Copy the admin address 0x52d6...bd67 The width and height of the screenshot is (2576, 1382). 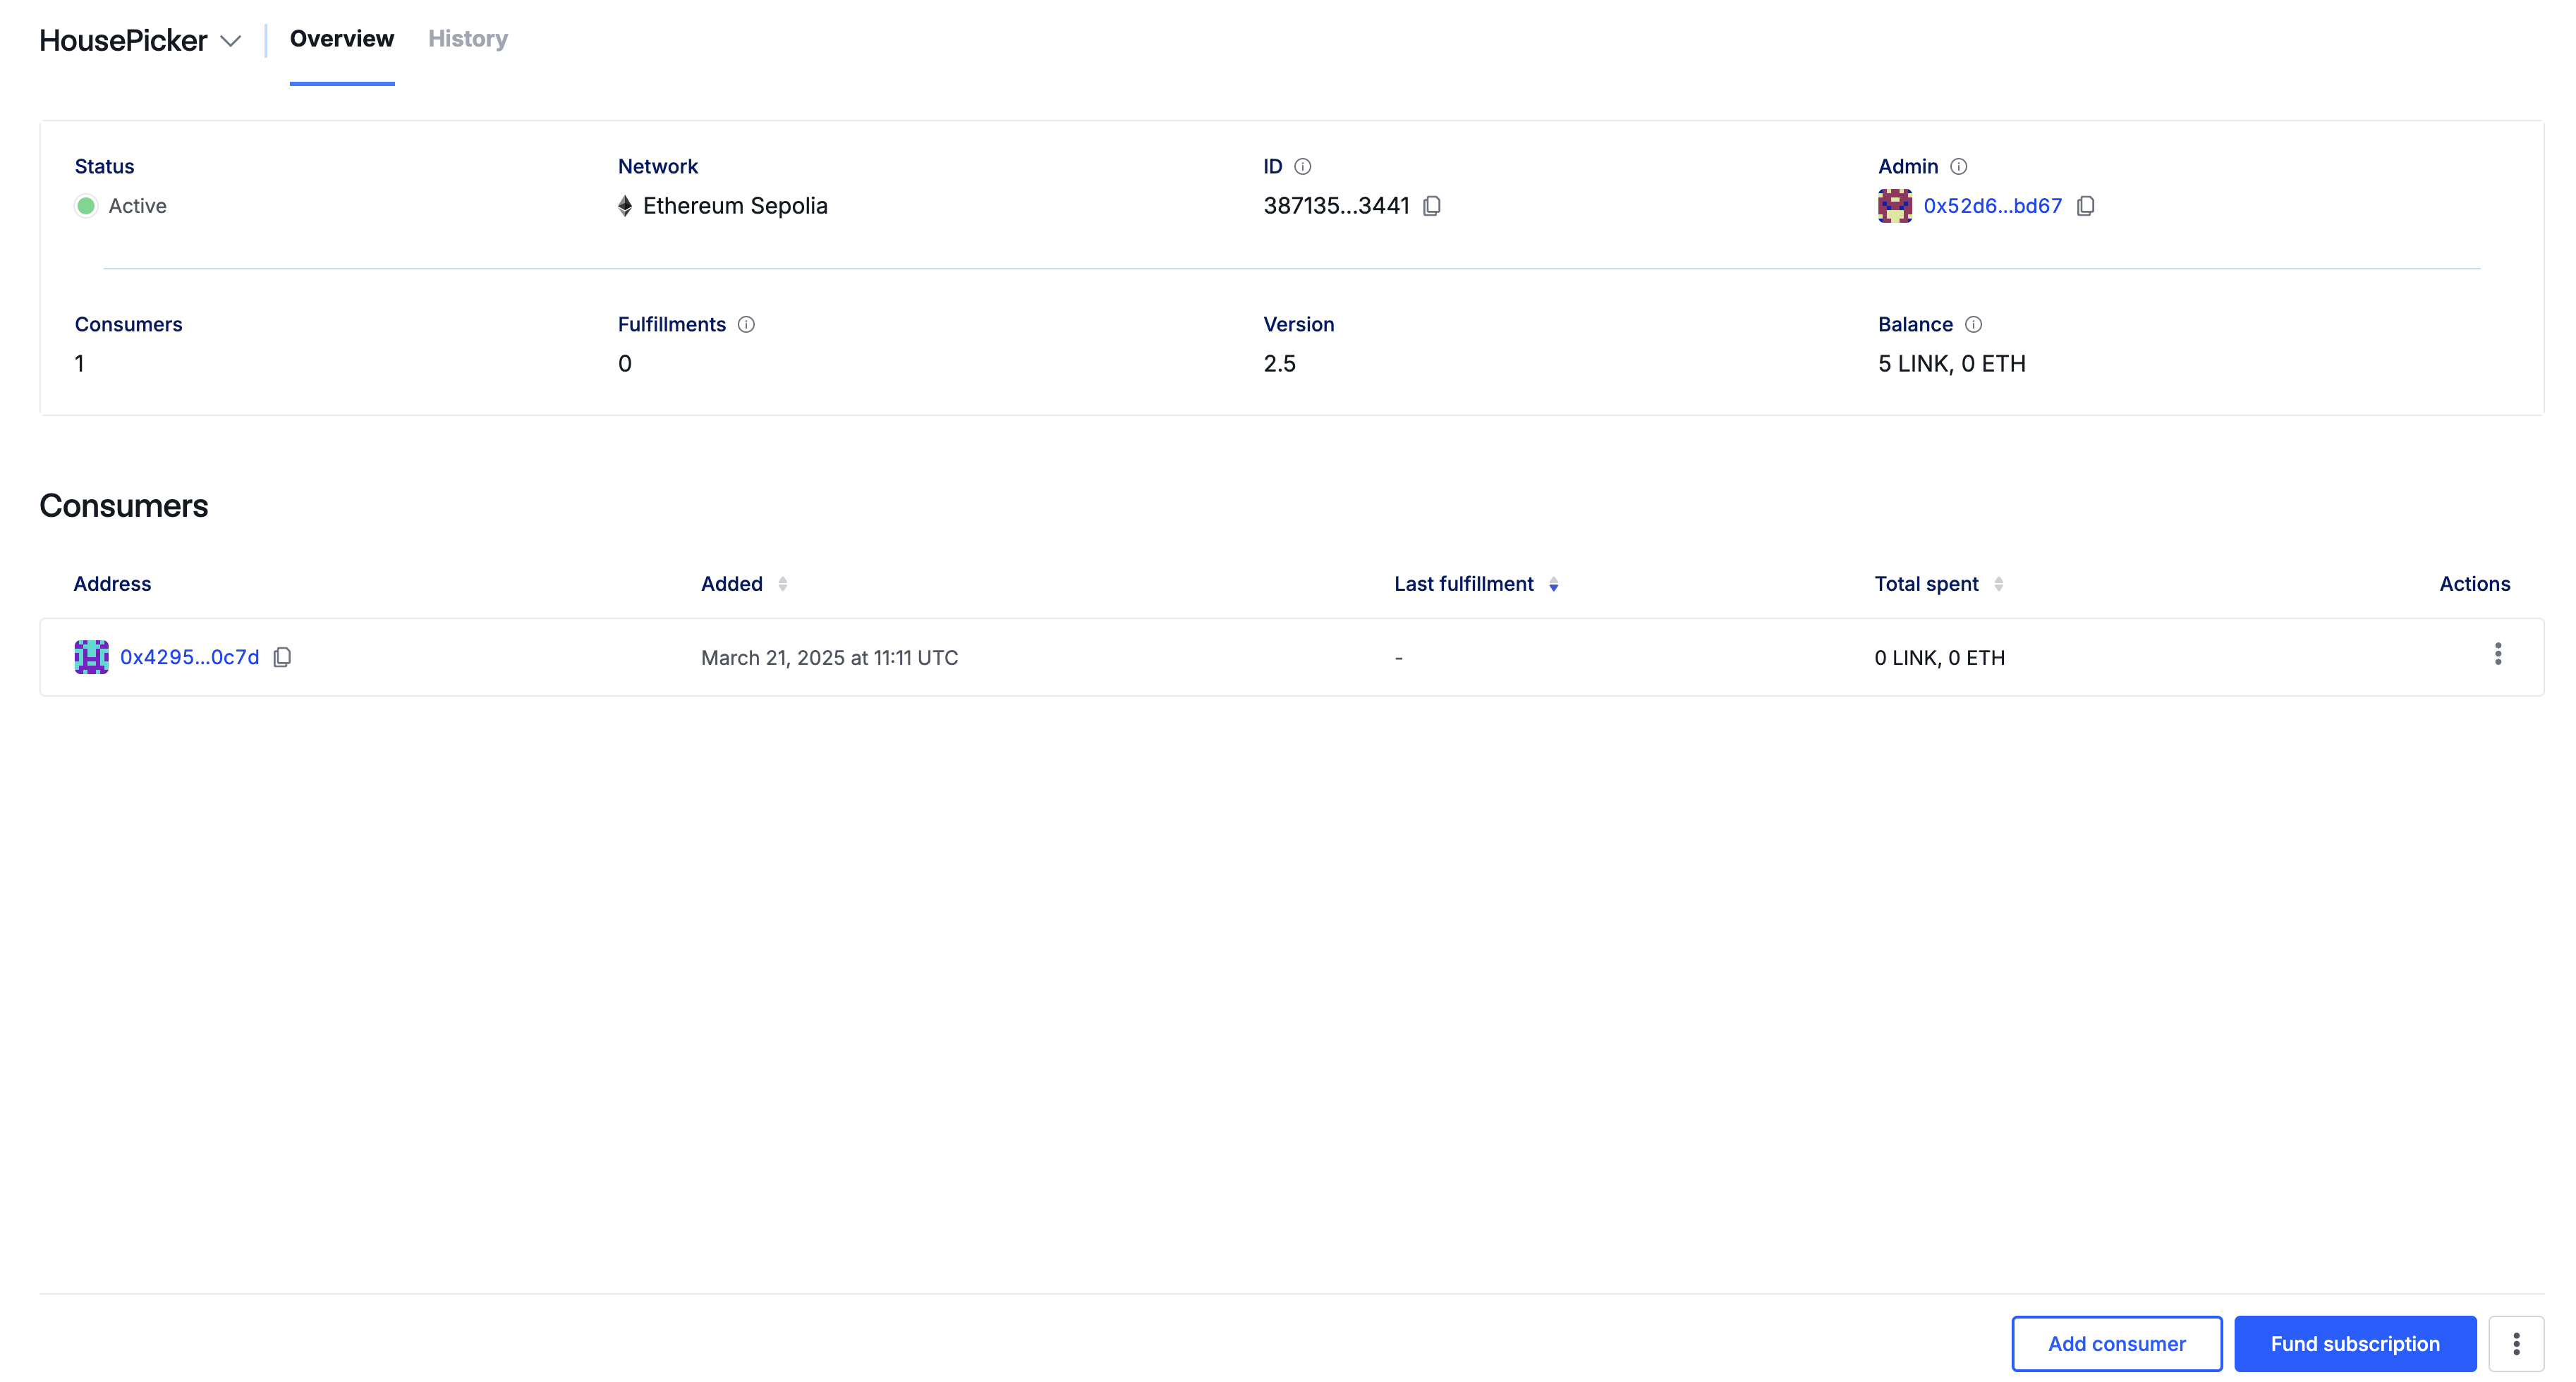2085,206
